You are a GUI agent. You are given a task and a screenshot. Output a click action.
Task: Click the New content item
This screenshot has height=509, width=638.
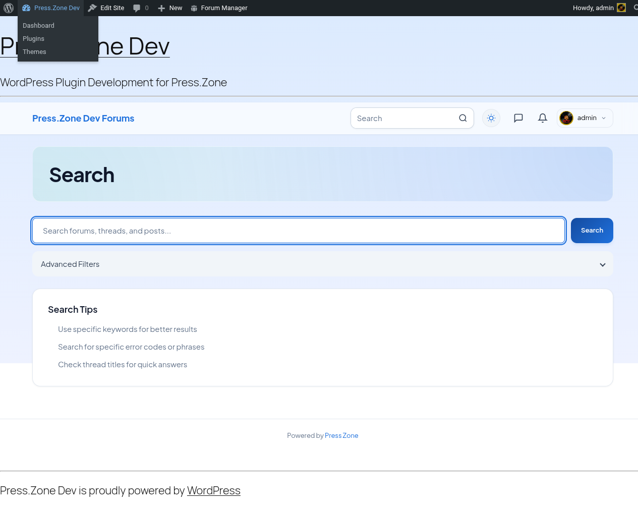coord(170,8)
